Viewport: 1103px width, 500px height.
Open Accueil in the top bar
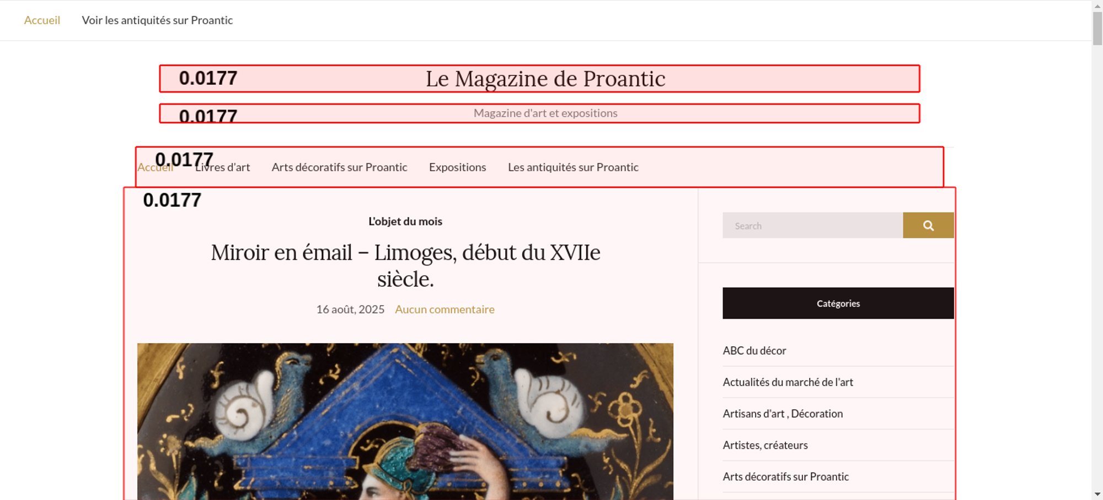coord(42,20)
